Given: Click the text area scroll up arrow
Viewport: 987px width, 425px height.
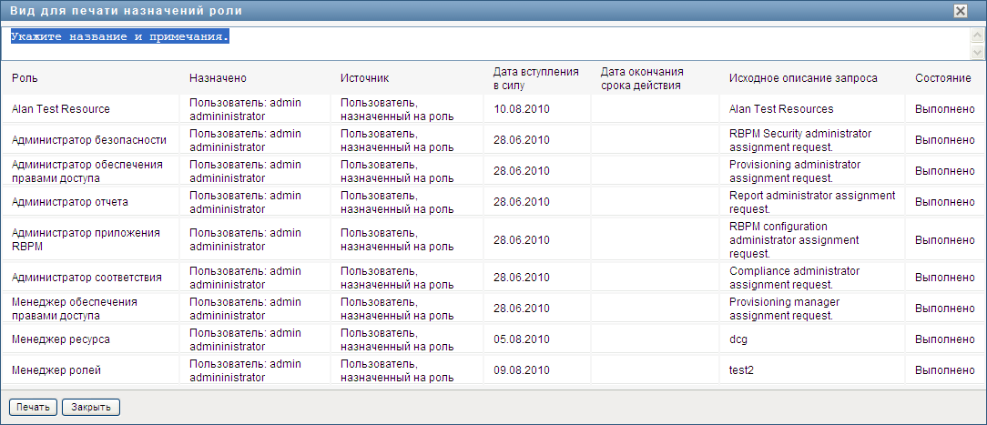Looking at the screenshot, I should [978, 35].
